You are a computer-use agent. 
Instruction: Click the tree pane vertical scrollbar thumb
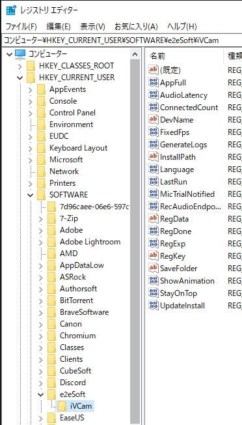pos(135,241)
